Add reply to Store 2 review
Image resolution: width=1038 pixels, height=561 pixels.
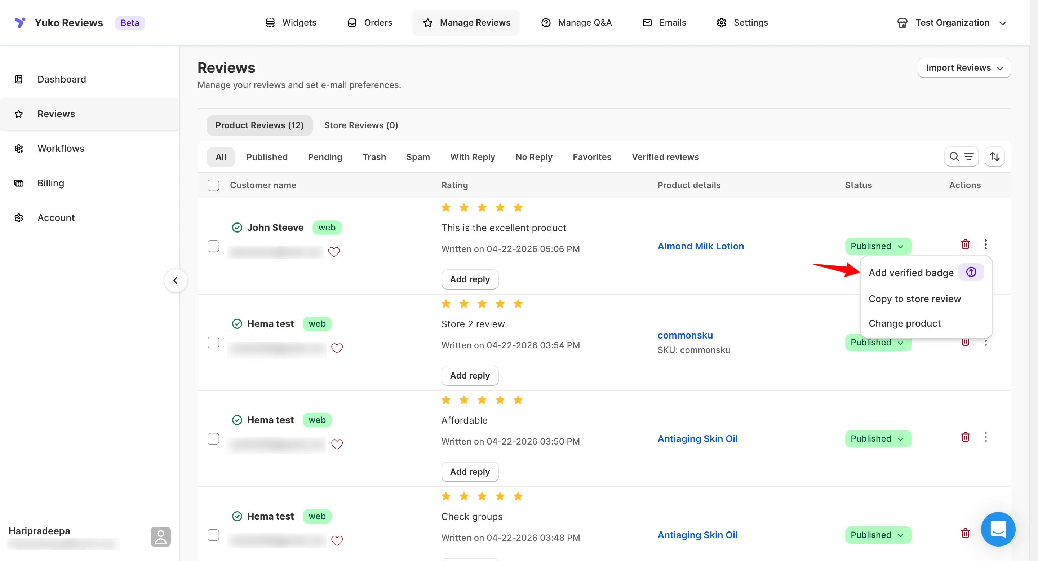[470, 376]
